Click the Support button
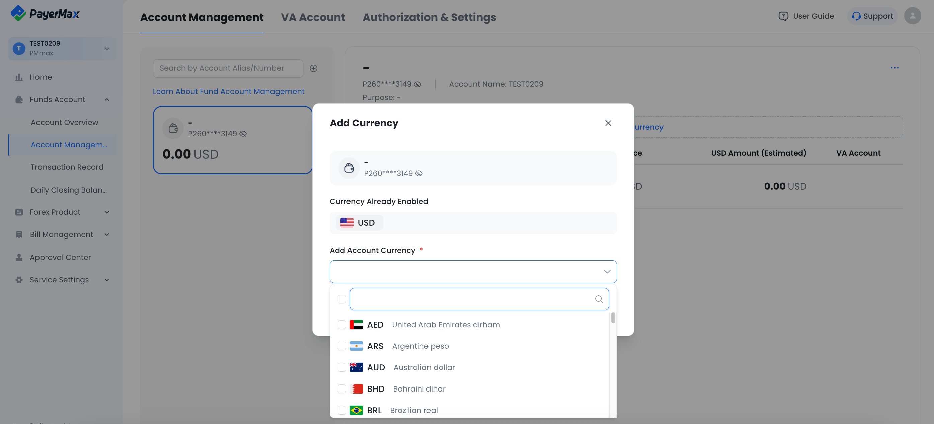 (872, 16)
